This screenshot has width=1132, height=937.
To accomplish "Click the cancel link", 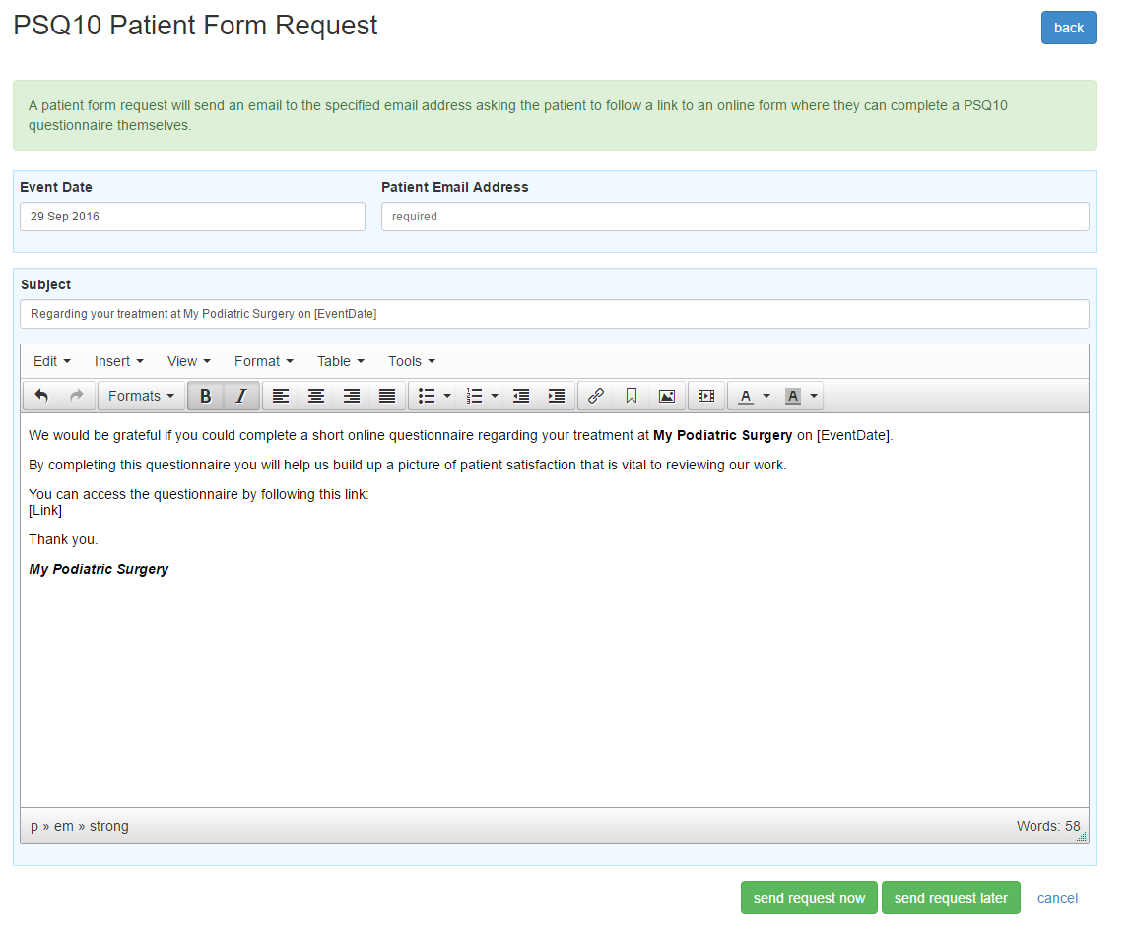I will tap(1057, 897).
